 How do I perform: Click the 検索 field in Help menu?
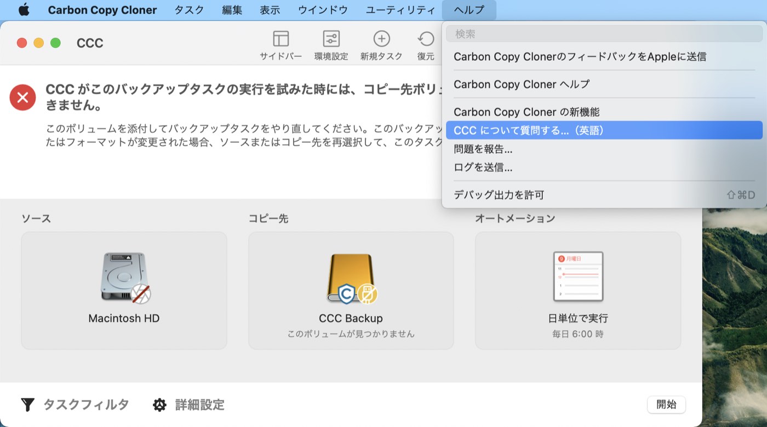pos(604,34)
